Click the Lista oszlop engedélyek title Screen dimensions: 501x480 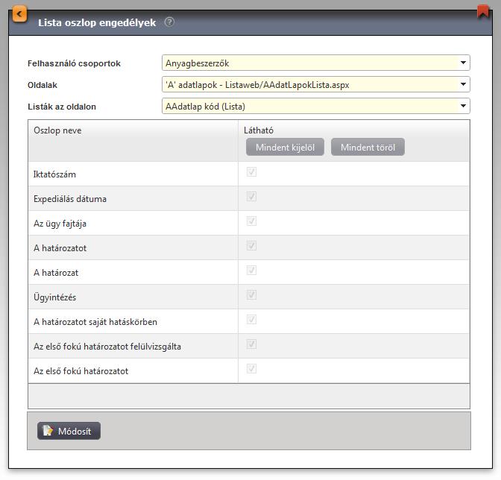point(97,22)
